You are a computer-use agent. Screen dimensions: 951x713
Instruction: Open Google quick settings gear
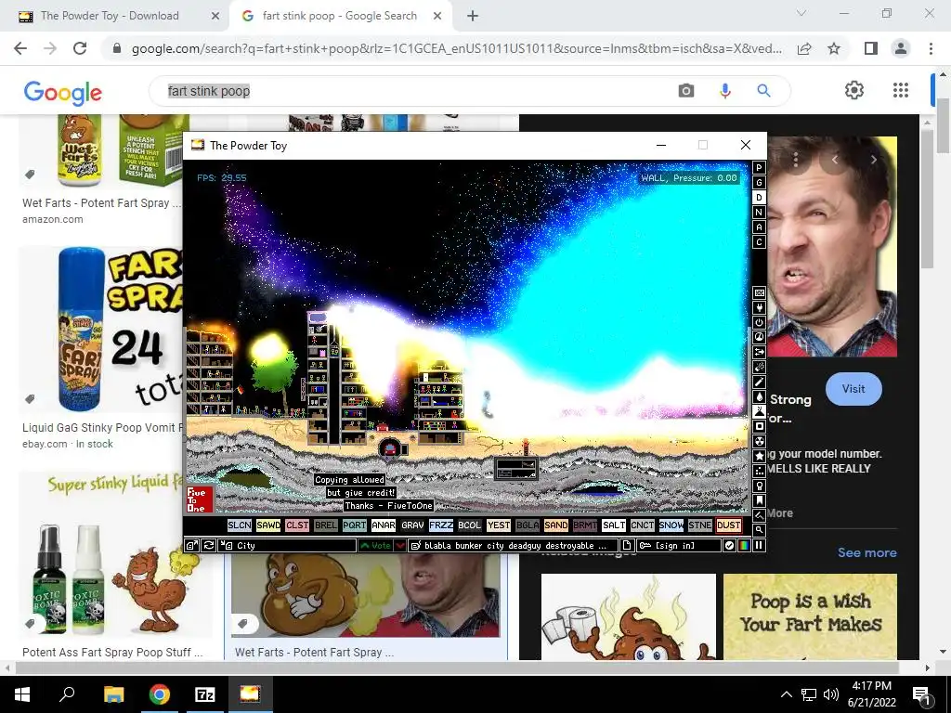[854, 90]
